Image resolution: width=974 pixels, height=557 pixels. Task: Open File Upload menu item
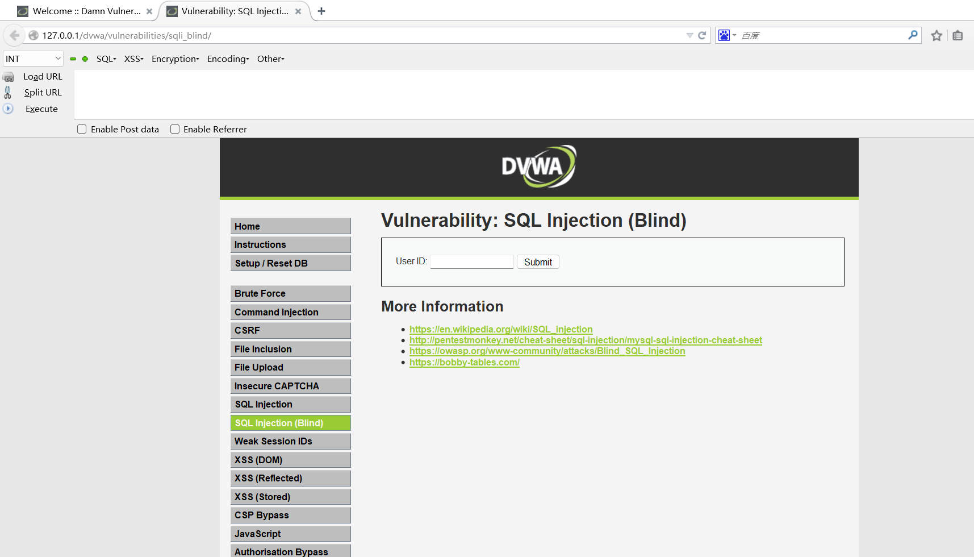pyautogui.click(x=291, y=367)
